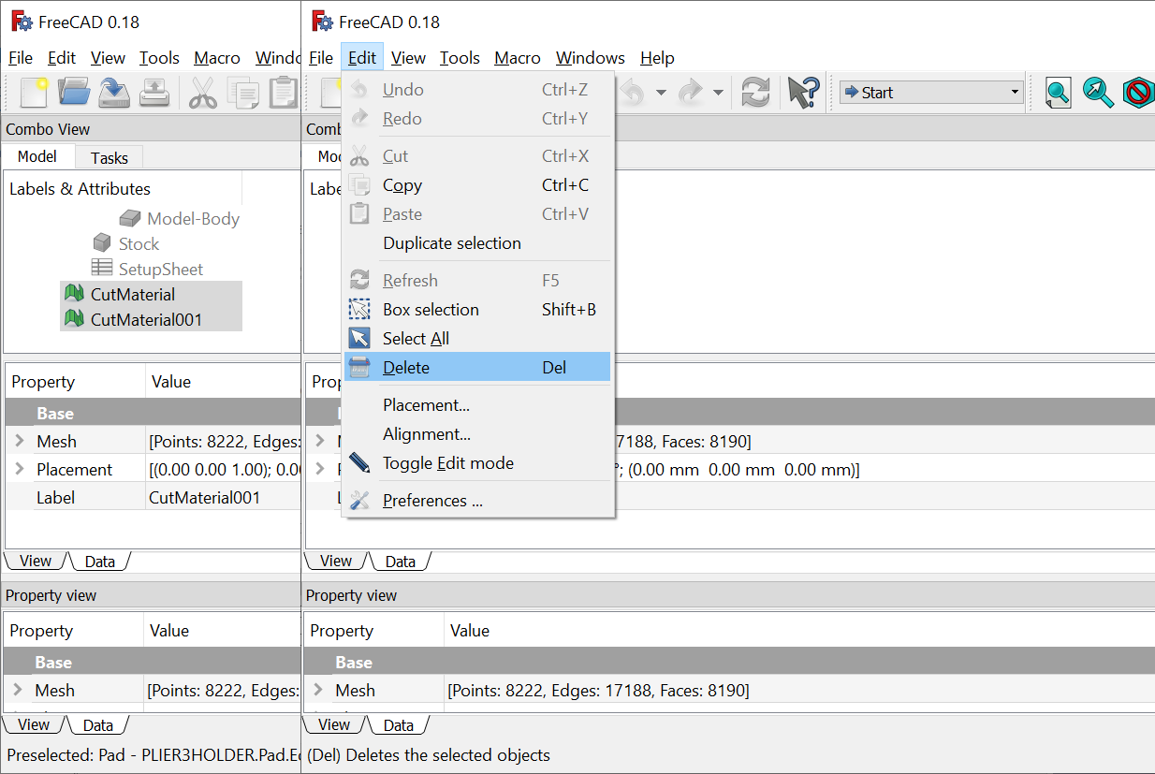Click Open folder icon in left window
This screenshot has width=1155, height=774.
[74, 92]
